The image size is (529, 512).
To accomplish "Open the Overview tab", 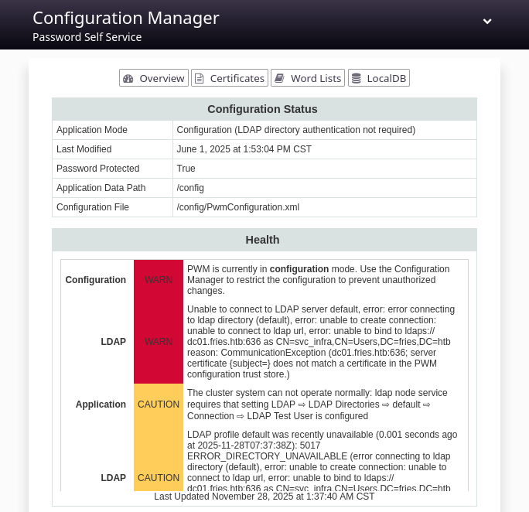I will tap(154, 78).
